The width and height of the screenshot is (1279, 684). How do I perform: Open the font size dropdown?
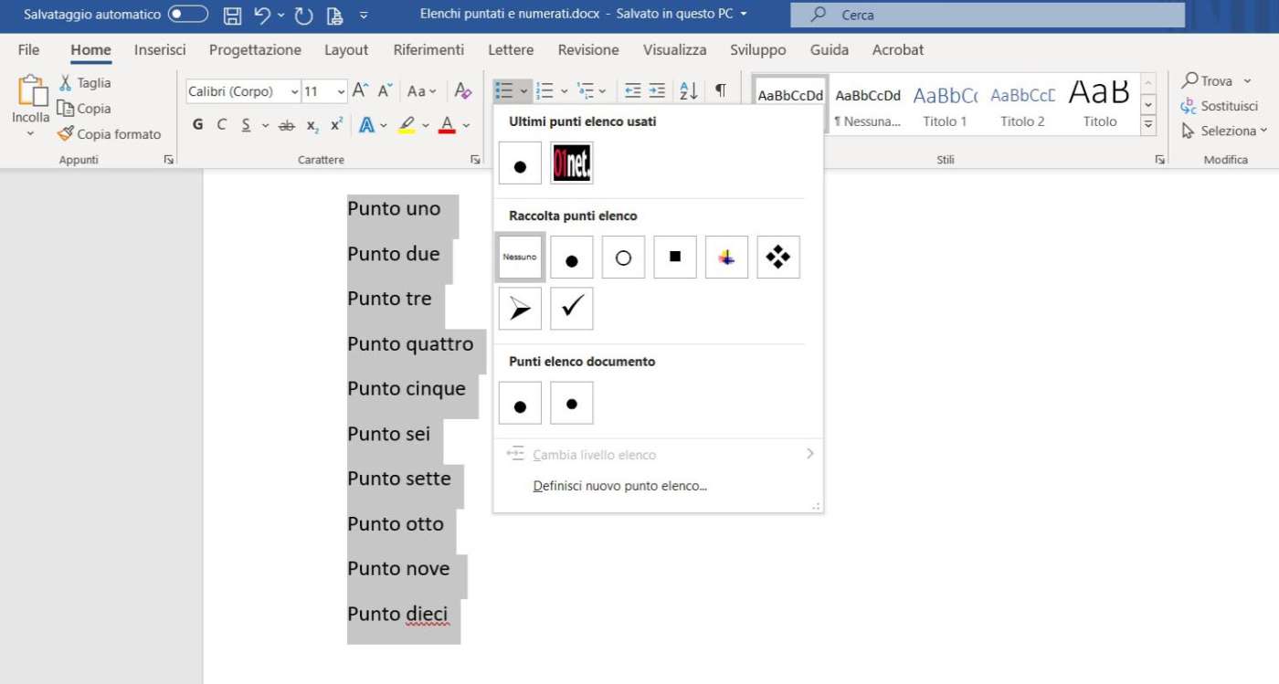[341, 91]
